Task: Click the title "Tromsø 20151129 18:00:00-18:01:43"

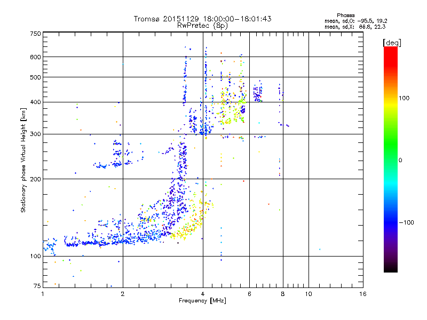Action: coord(202,19)
